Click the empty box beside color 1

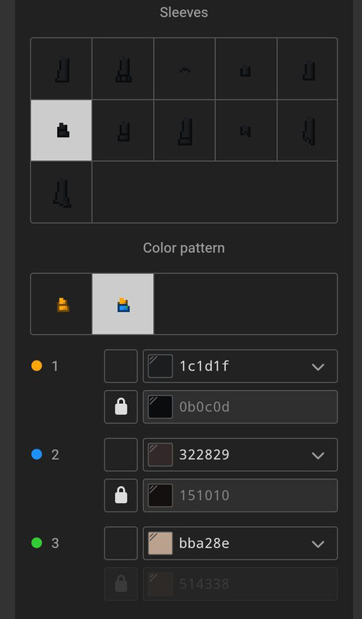121,366
